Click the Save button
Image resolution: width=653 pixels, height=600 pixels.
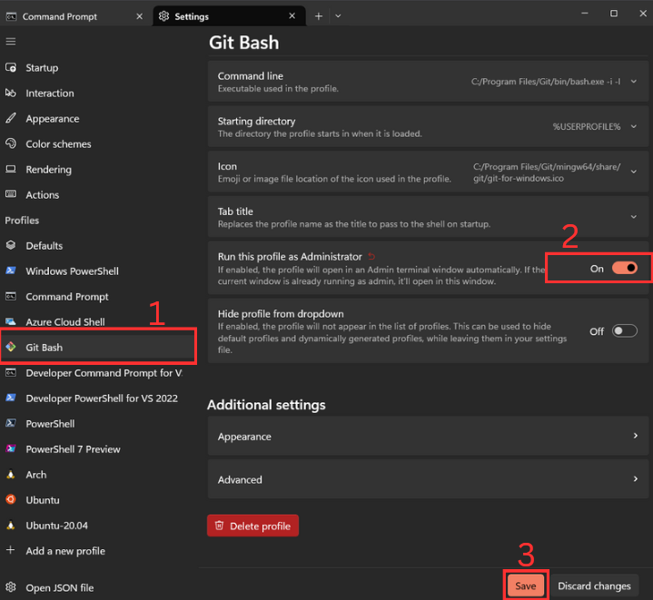(526, 585)
